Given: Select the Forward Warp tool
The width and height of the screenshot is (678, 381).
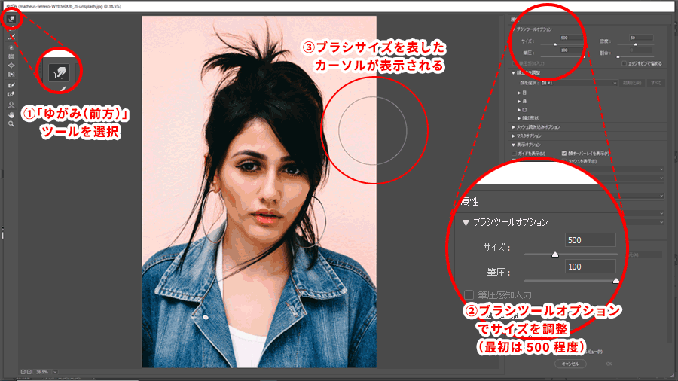Looking at the screenshot, I should click(11, 19).
